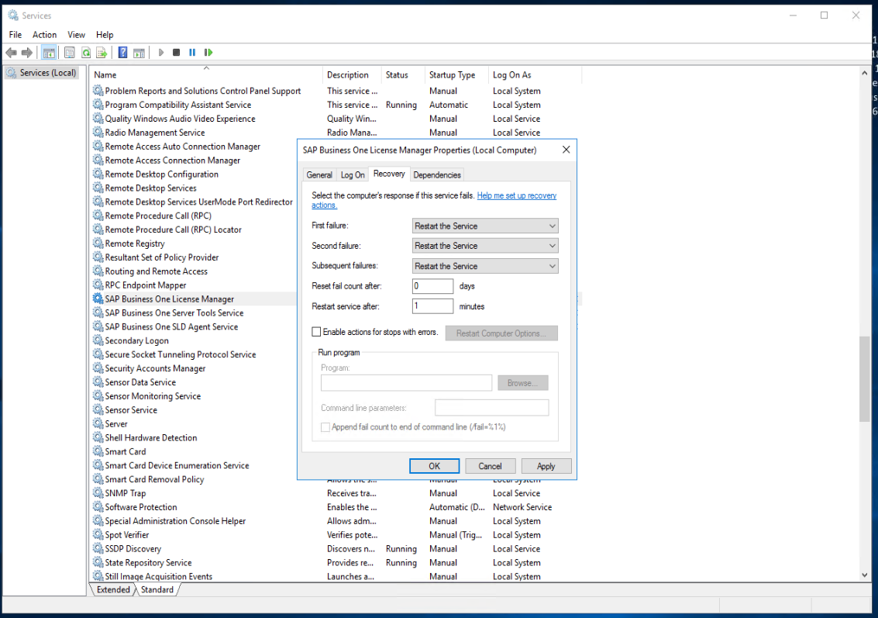878x618 pixels.
Task: Click gear icon of SNMP Trap service
Action: [x=98, y=493]
